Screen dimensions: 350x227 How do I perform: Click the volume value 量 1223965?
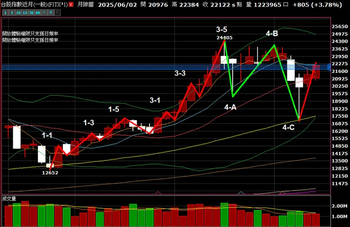tap(263, 5)
